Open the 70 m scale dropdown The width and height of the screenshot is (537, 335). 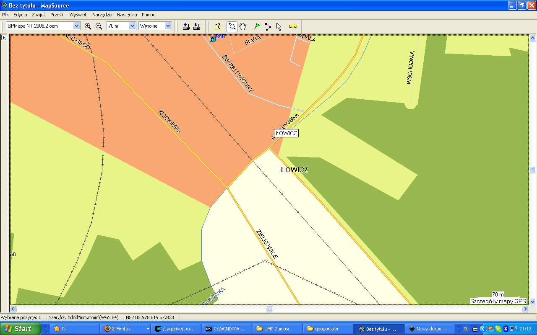(133, 26)
